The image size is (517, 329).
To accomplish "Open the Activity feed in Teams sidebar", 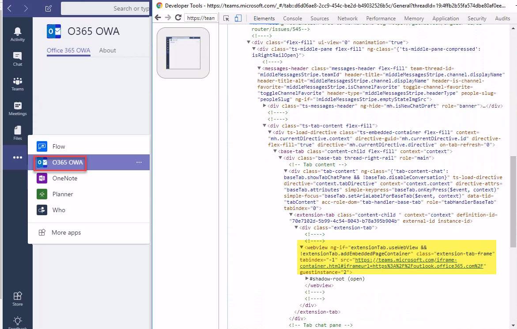I will [18, 34].
